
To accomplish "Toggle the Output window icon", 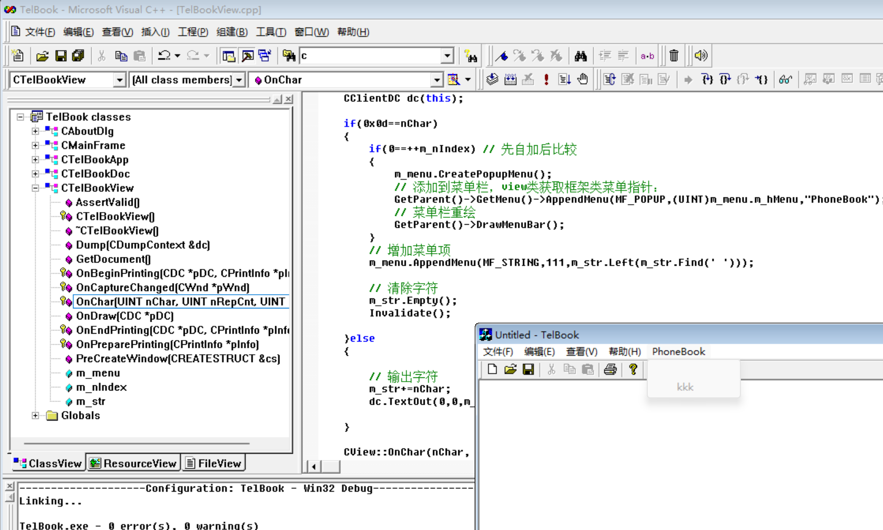I will [x=247, y=55].
